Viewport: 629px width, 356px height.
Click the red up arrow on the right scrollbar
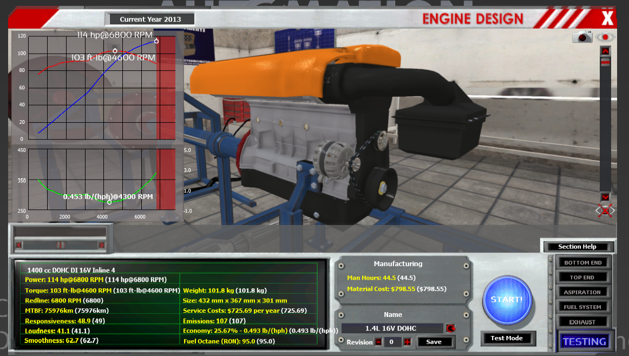[605, 51]
